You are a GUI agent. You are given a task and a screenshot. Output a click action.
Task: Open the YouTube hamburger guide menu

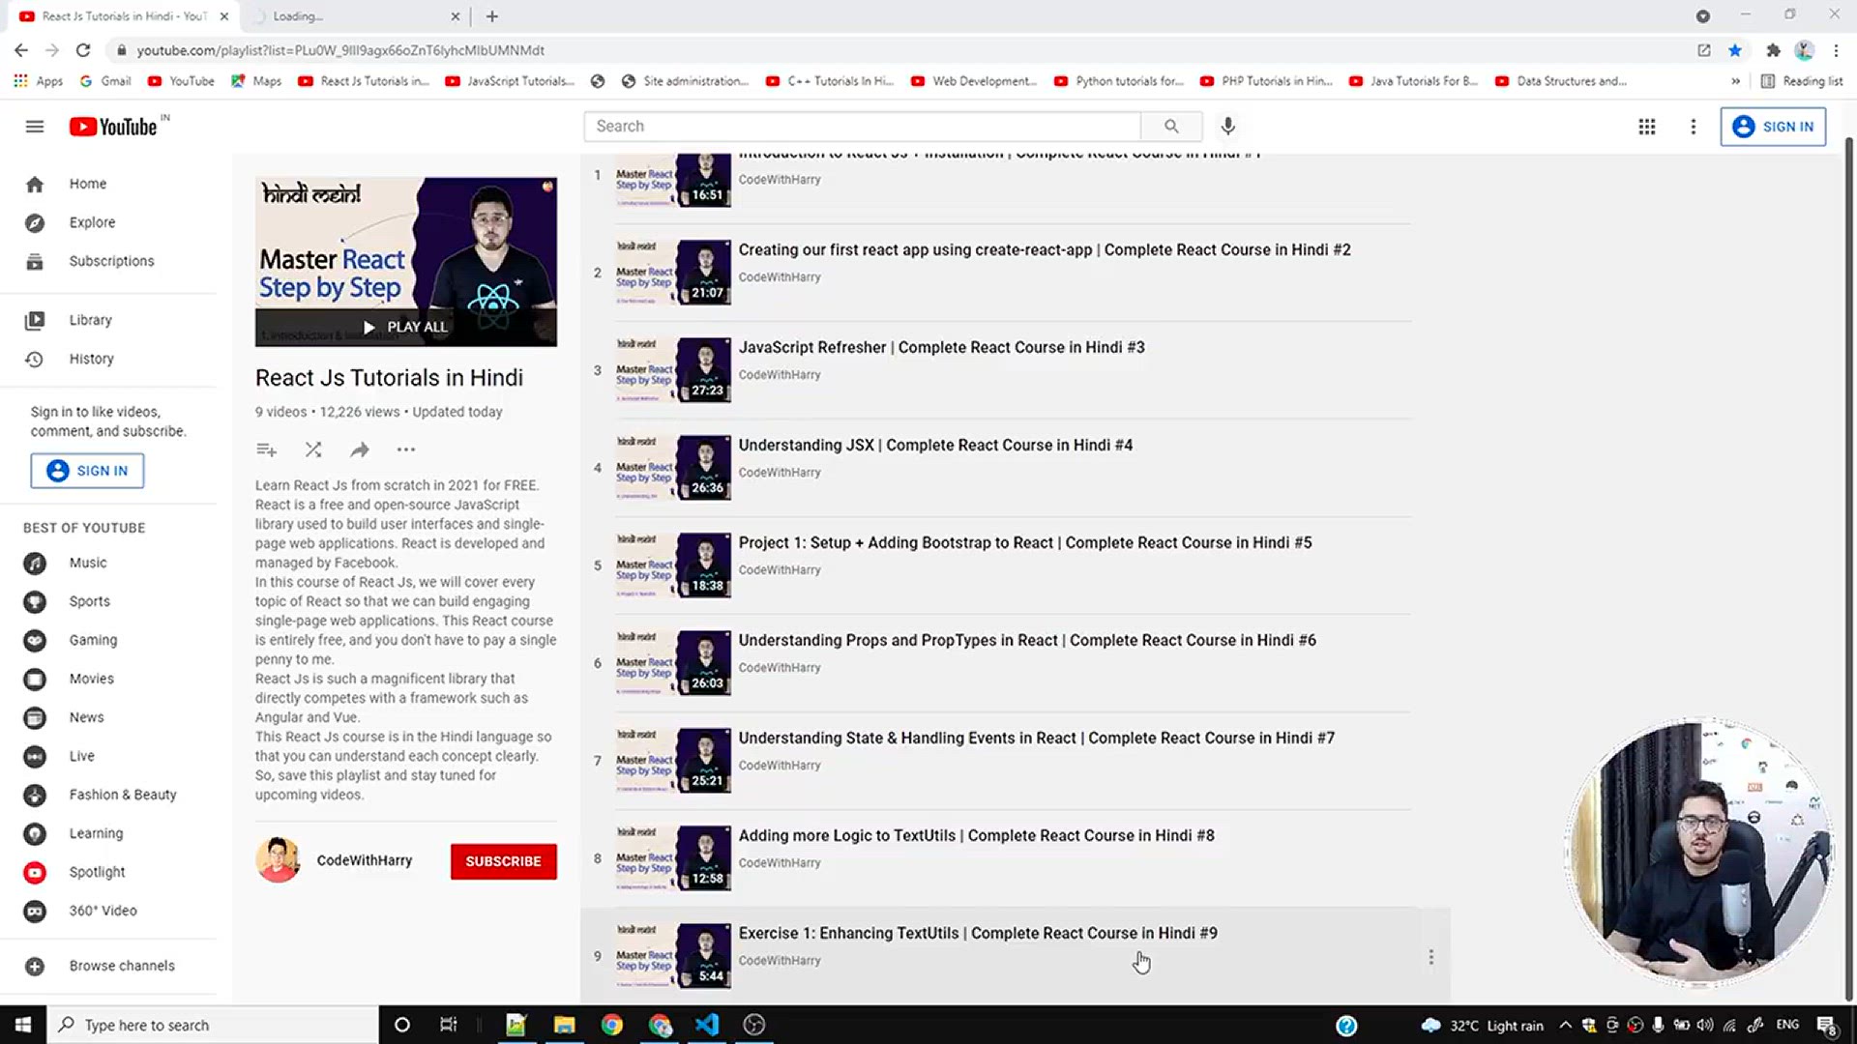click(x=35, y=127)
